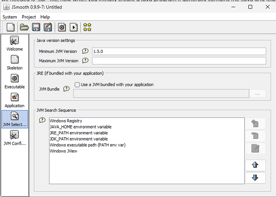
Task: Open the Project menu
Action: point(29,17)
